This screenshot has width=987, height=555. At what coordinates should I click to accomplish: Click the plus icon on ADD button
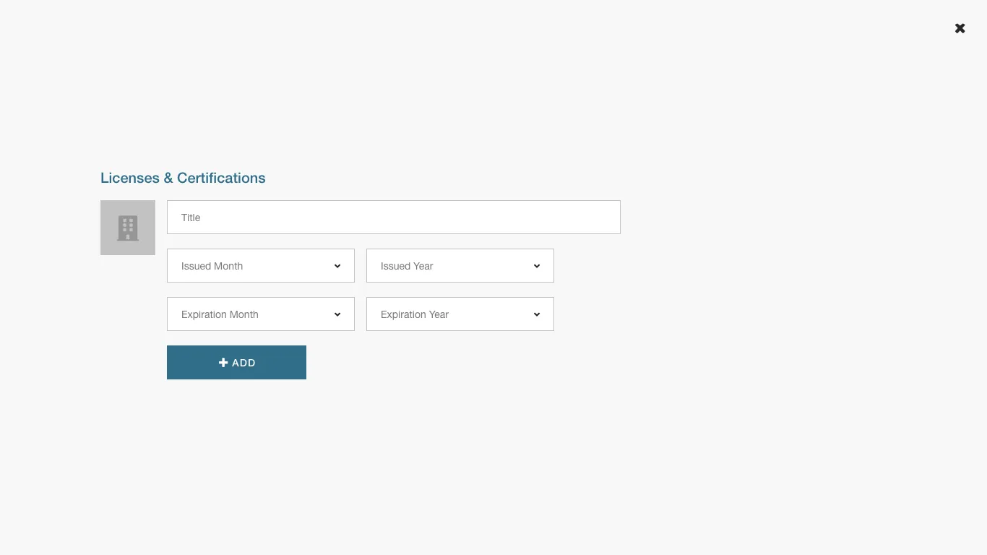click(223, 363)
